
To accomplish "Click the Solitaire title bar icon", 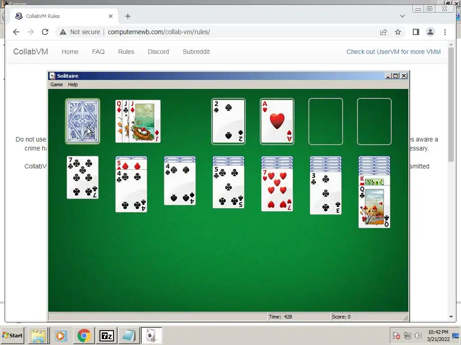I will click(52, 75).
